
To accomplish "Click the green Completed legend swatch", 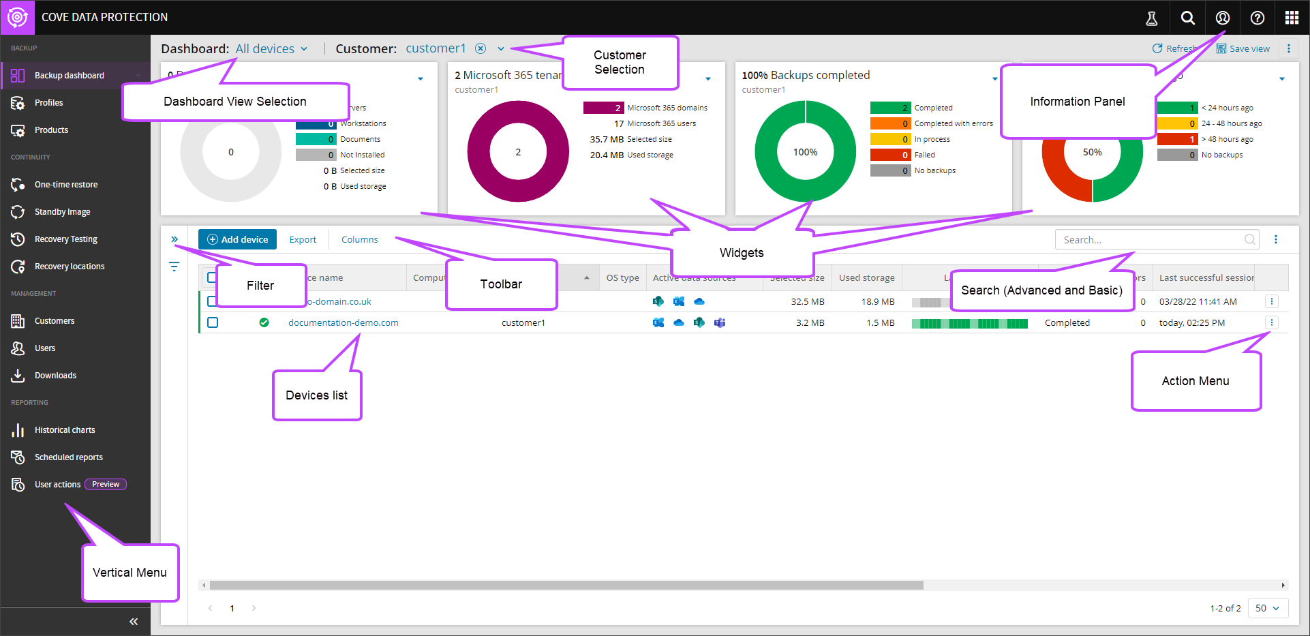I will (x=890, y=108).
